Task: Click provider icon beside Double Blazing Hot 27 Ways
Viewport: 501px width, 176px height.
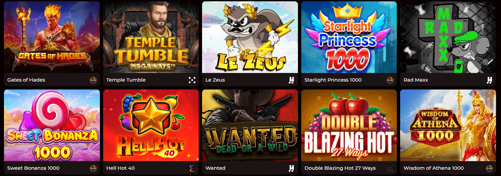Action: click(390, 169)
